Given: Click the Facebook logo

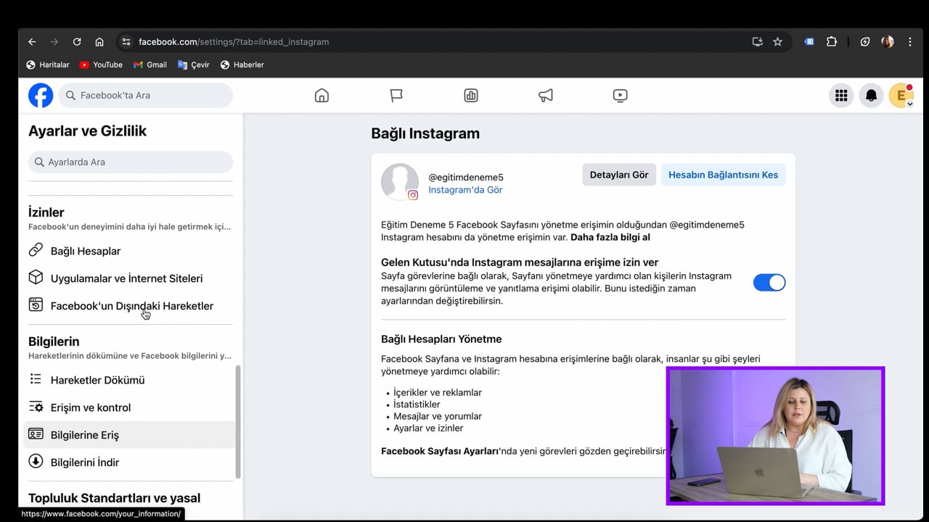Looking at the screenshot, I should click(41, 95).
